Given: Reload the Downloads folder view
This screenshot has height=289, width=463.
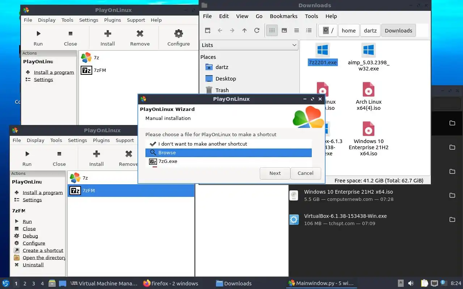Looking at the screenshot, I should tap(257, 30).
